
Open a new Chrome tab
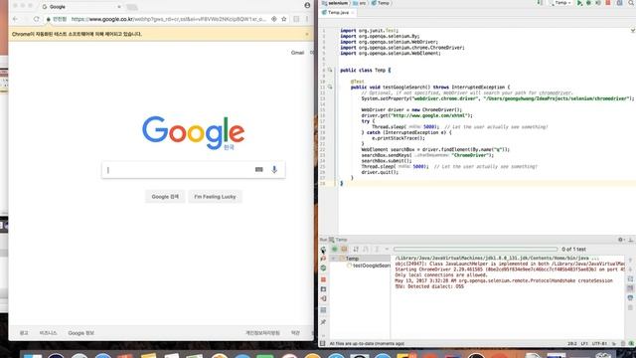tap(132, 7)
